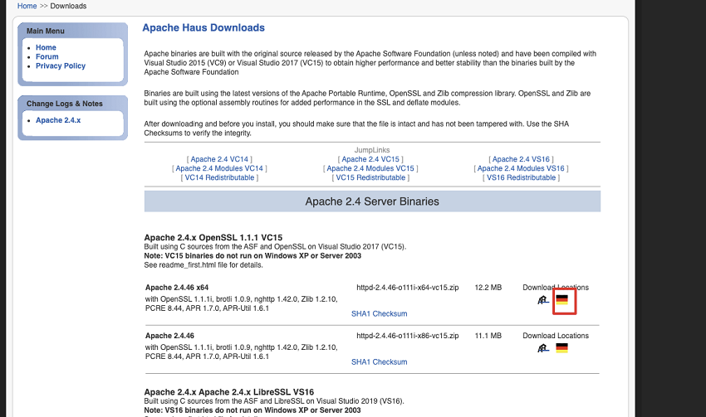The image size is (706, 417).
Task: Open Privacy Policy in Main Menu
Action: [61, 65]
